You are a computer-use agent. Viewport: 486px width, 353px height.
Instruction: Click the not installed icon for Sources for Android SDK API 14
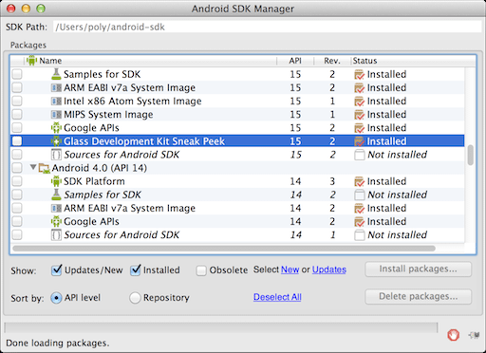(360, 235)
